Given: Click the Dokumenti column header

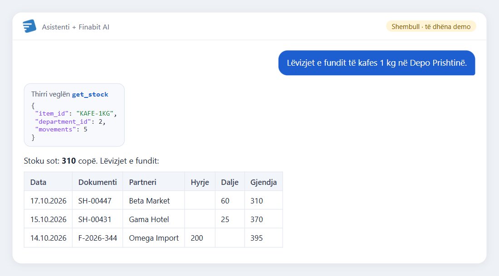Looking at the screenshot, I should point(98,182).
